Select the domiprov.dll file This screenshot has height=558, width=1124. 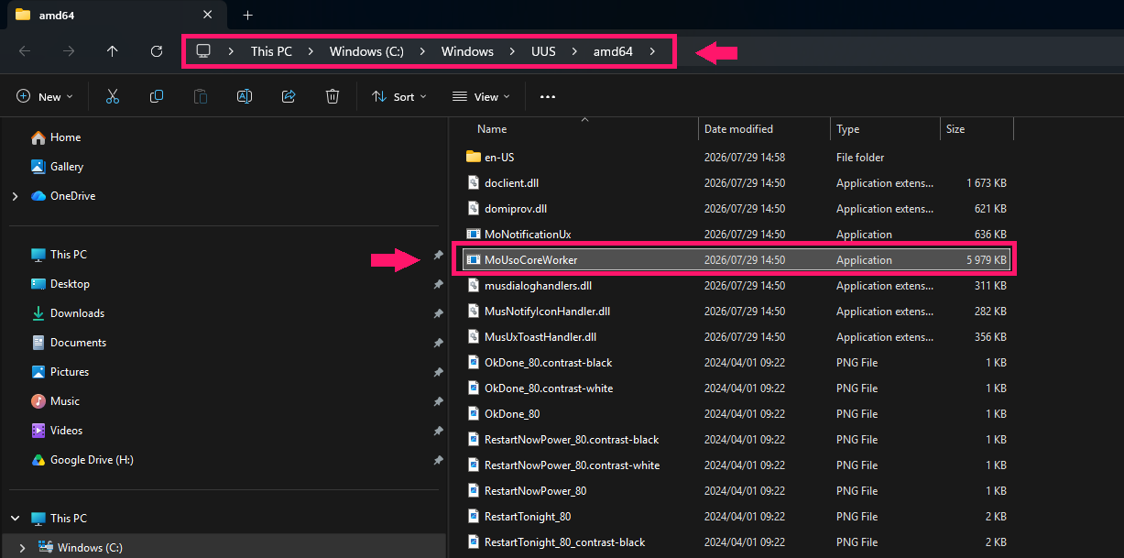click(737, 208)
